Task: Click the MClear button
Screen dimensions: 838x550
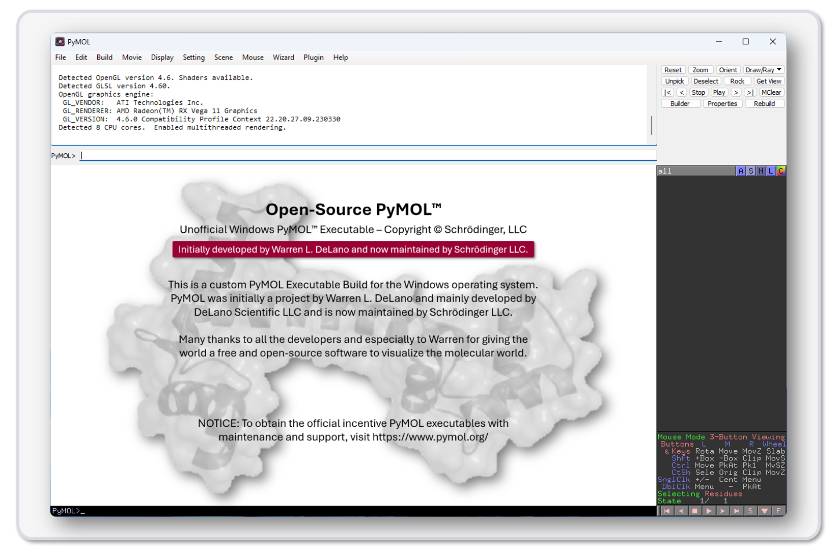Action: 771,92
